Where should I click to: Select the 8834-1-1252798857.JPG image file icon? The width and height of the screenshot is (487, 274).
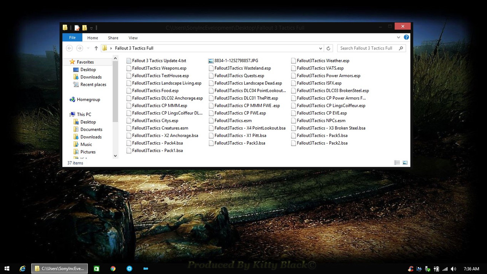click(x=211, y=61)
